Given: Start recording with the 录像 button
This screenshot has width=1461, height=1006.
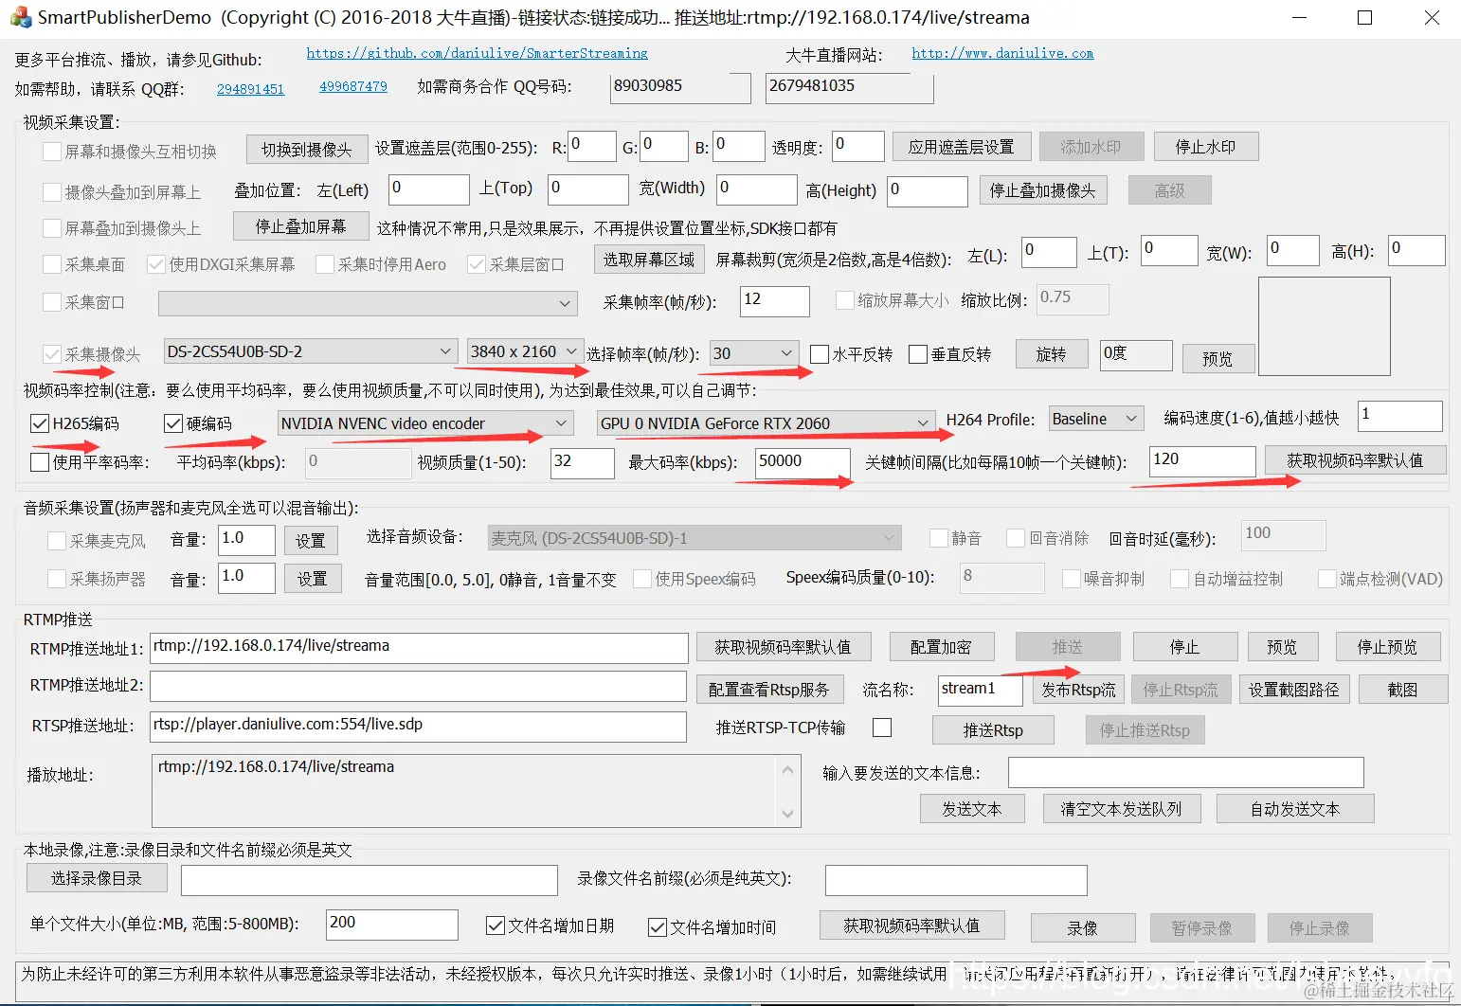Looking at the screenshot, I should coord(1083,927).
